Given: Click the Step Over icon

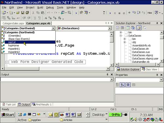Looking at the screenshot, I should (x=139, y=13).
